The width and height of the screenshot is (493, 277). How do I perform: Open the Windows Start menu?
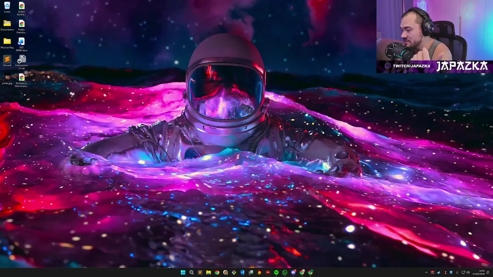pyautogui.click(x=183, y=272)
